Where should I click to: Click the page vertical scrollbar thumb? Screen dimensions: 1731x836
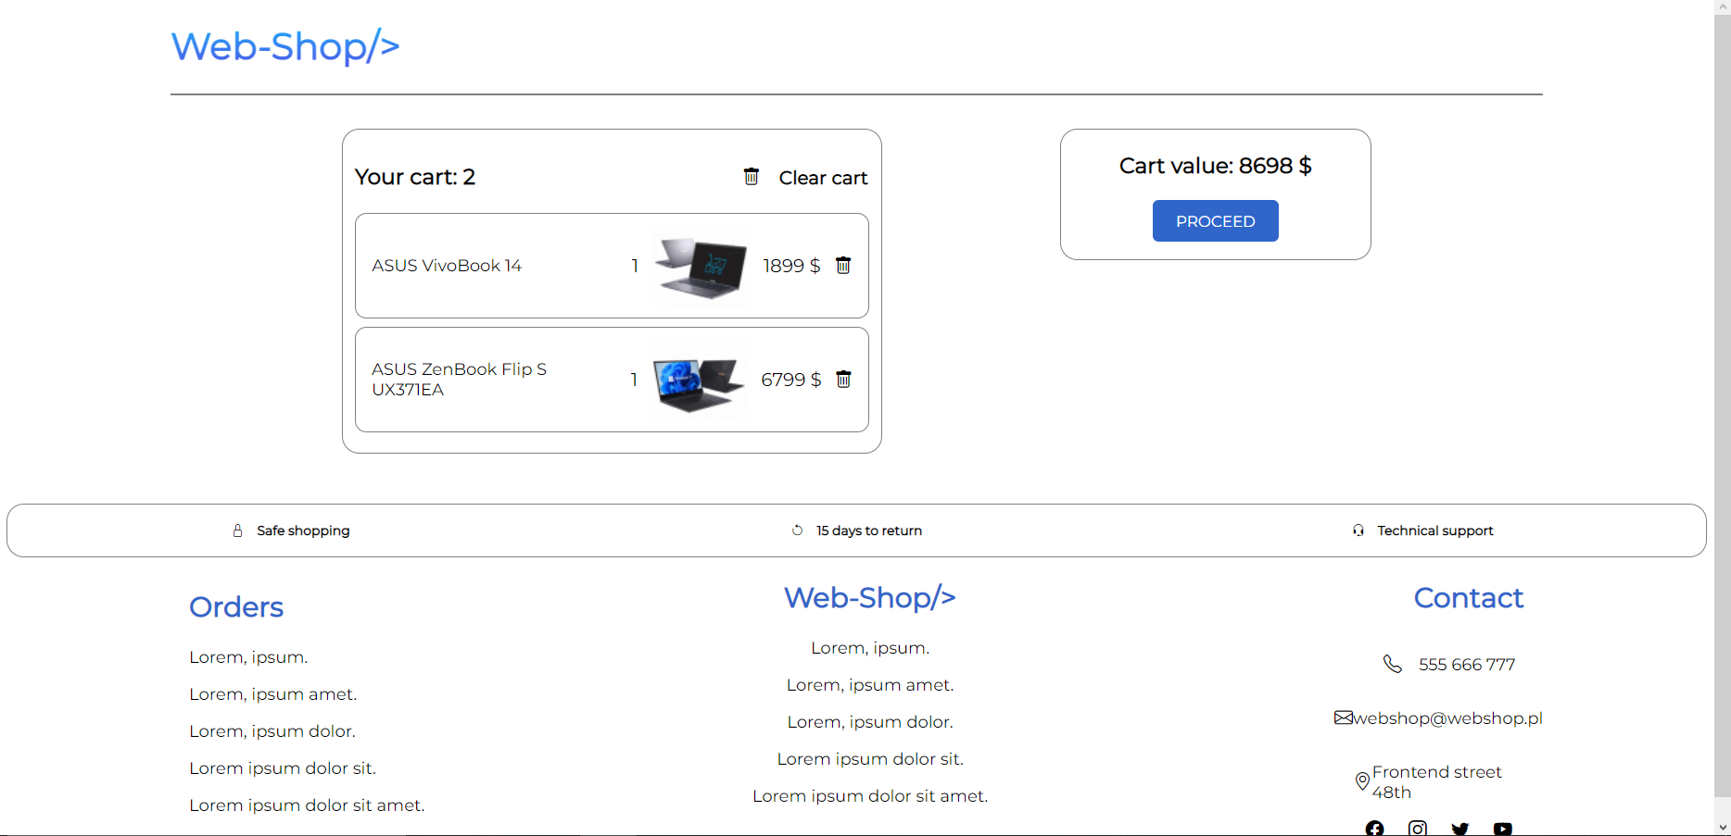1723,405
